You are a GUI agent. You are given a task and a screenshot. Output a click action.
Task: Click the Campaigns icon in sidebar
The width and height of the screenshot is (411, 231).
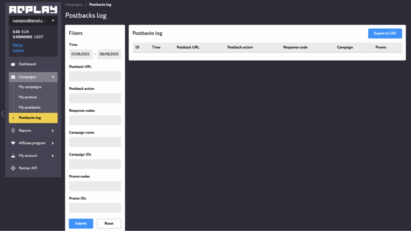tap(13, 77)
